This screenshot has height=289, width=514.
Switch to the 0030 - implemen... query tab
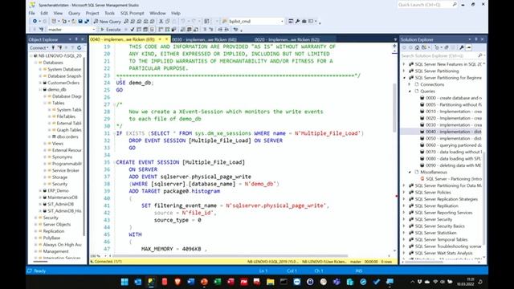pos(204,39)
